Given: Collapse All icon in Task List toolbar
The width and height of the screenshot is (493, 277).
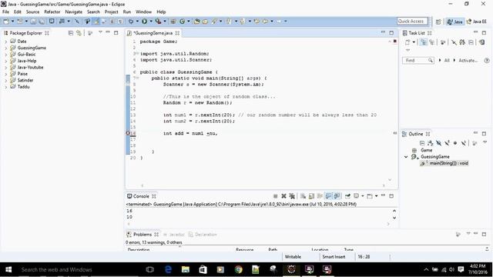Looking at the screenshot, I should (471, 42).
